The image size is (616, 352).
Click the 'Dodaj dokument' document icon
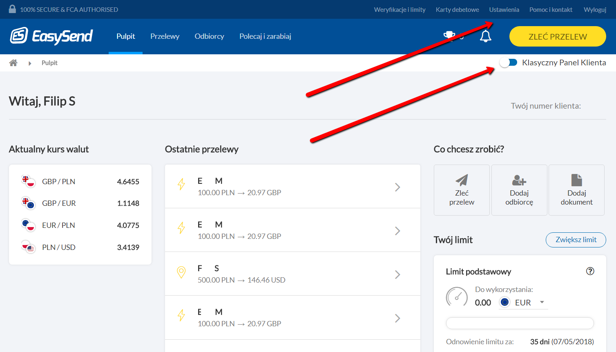tap(576, 180)
